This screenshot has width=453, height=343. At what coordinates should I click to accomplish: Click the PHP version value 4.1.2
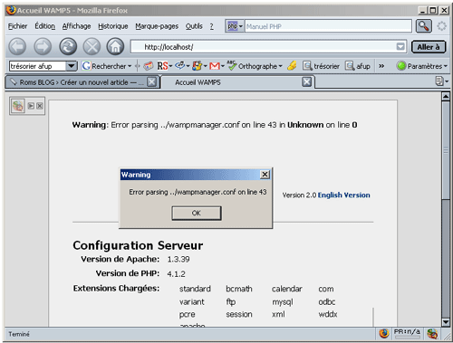click(x=176, y=274)
